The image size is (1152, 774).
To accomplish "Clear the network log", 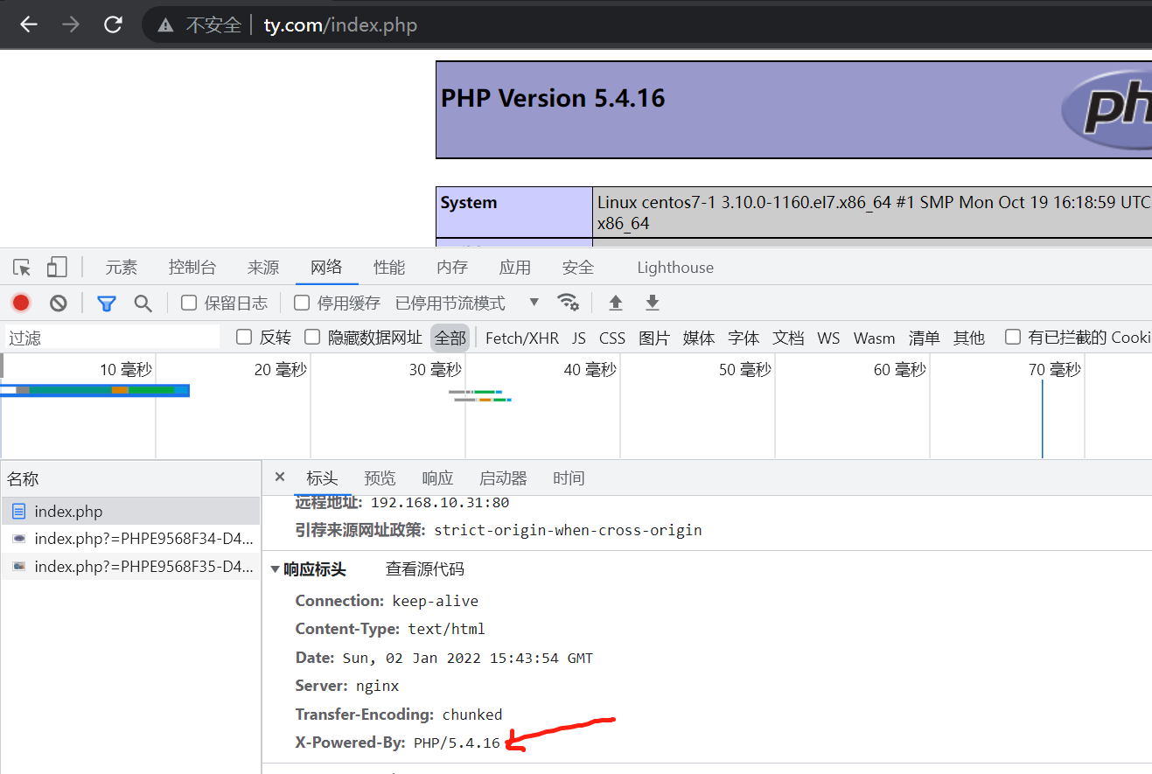I will click(59, 303).
